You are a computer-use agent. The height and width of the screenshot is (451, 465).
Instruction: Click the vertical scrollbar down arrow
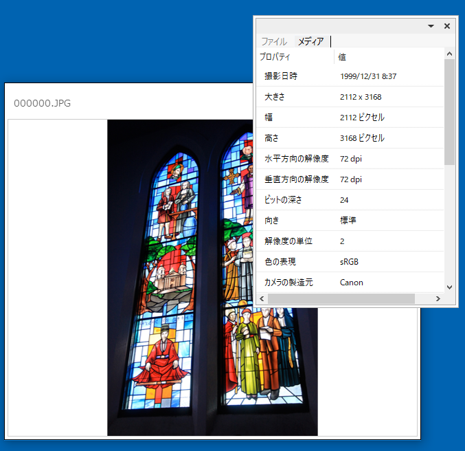point(450,287)
